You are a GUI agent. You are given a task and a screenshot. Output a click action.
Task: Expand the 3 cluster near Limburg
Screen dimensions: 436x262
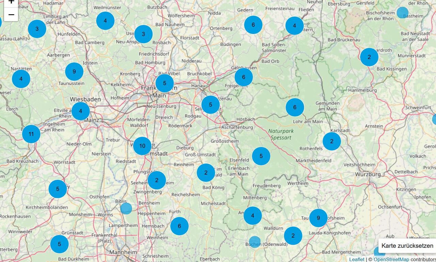[37, 29]
